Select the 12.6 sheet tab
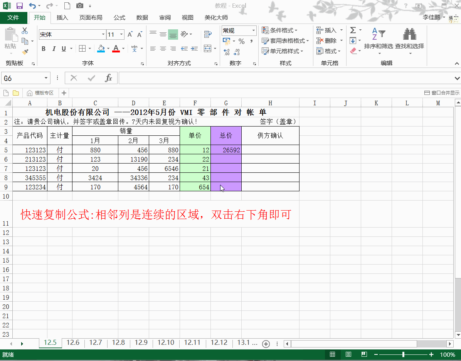 click(73, 342)
